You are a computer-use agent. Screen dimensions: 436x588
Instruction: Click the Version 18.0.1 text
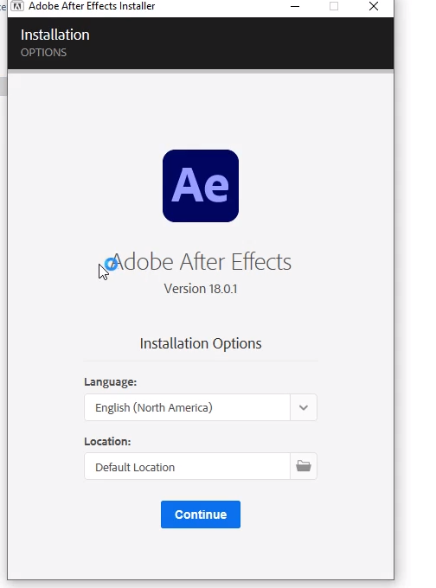coord(201,289)
